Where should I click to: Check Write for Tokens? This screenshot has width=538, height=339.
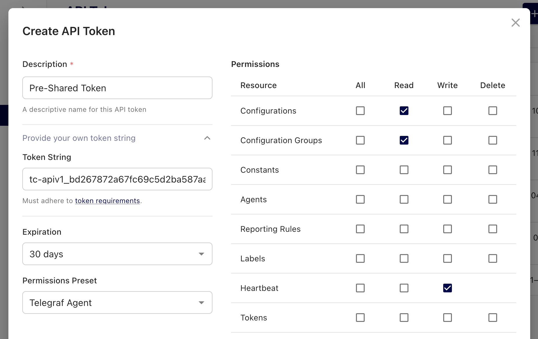[x=447, y=318]
